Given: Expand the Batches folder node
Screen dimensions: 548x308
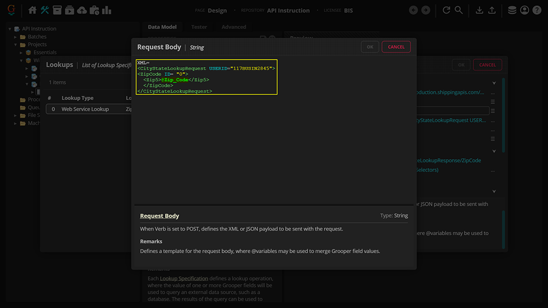Looking at the screenshot, I should click(x=16, y=37).
